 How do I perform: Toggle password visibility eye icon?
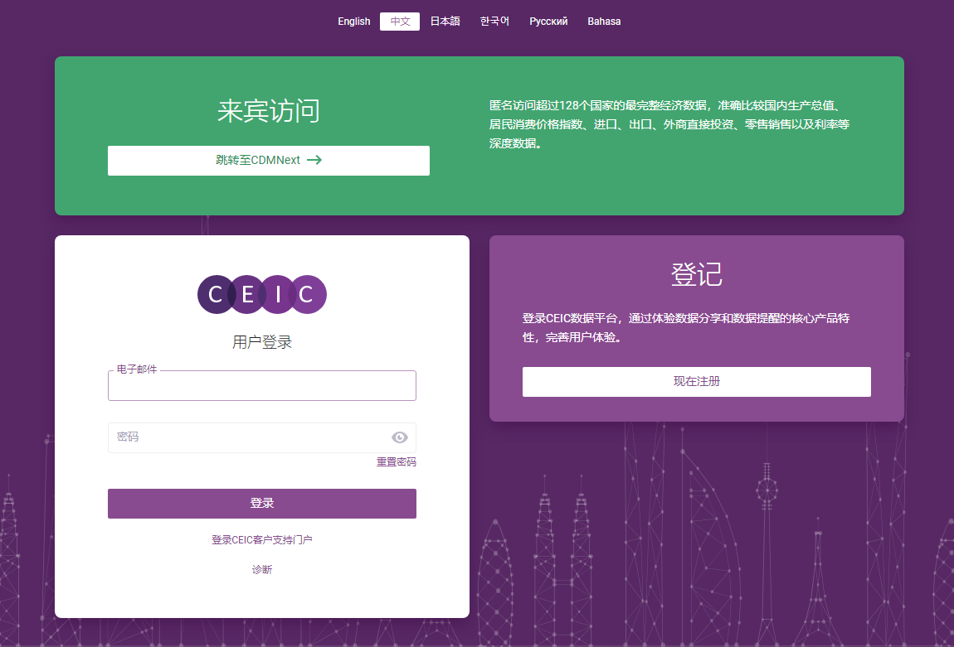400,437
